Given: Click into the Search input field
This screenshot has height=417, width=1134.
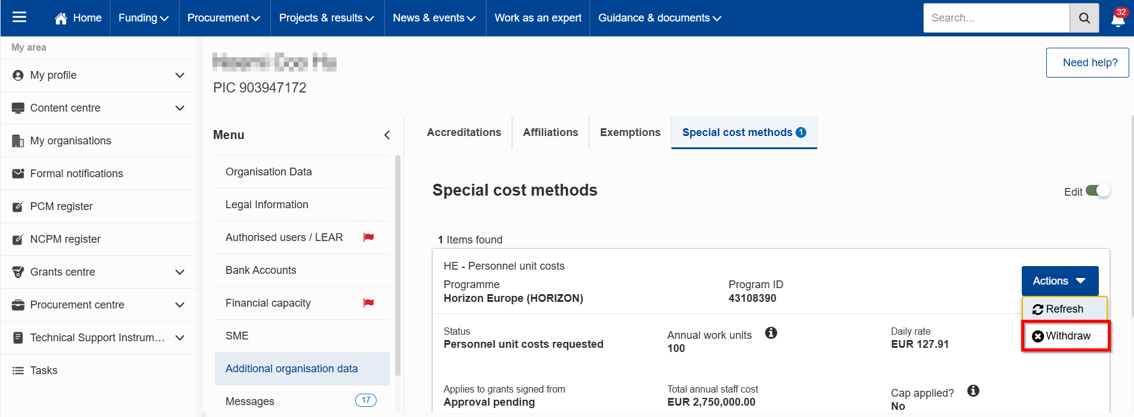Looking at the screenshot, I should point(996,18).
